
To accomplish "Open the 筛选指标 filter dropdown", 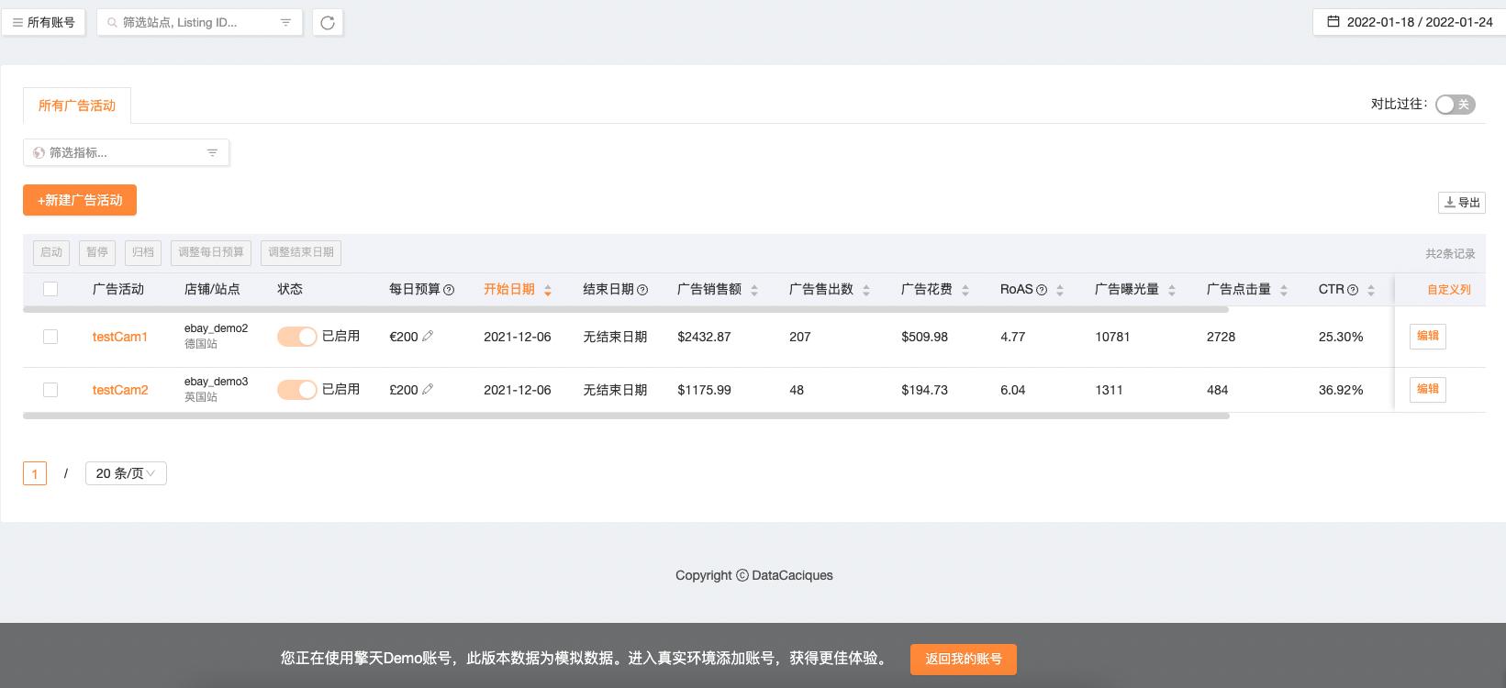I will 126,152.
